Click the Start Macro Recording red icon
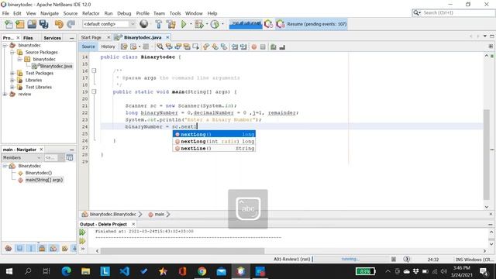496x279 pixels. tap(253, 46)
